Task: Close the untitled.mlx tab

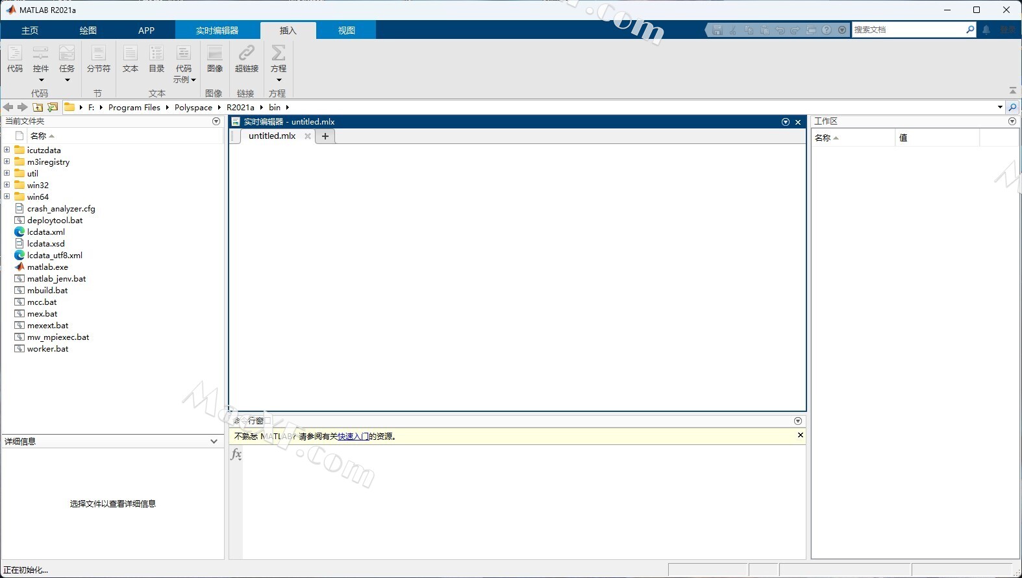Action: (308, 136)
